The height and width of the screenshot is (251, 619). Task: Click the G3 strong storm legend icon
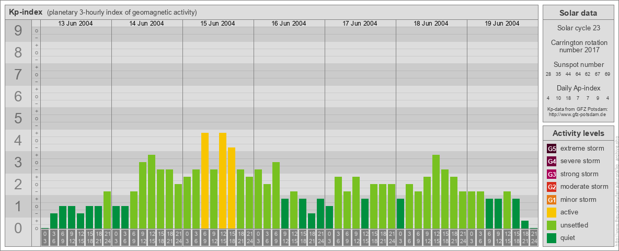(x=552, y=174)
